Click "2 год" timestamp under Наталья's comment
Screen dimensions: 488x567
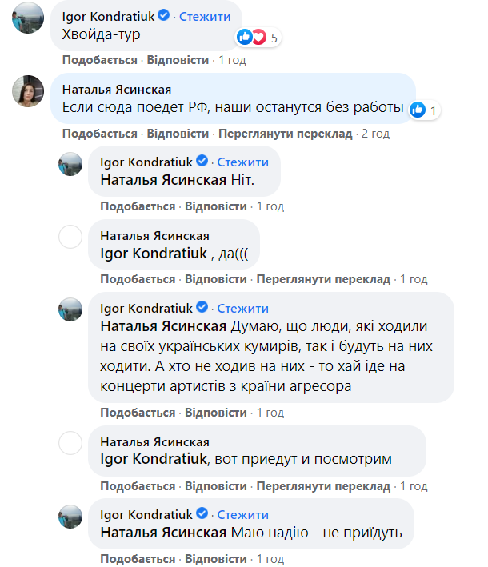pos(376,134)
